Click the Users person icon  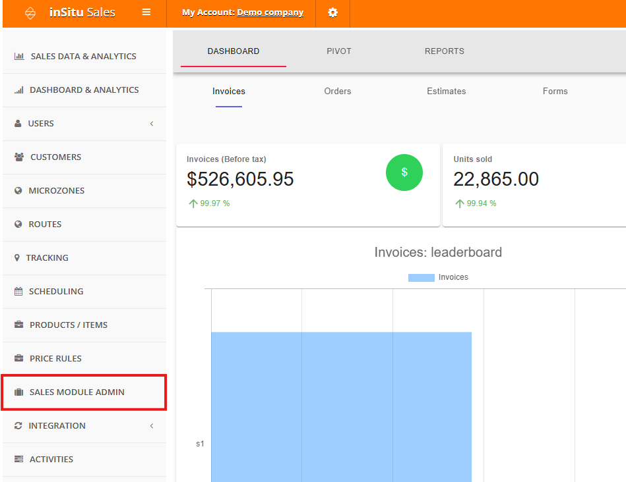18,124
